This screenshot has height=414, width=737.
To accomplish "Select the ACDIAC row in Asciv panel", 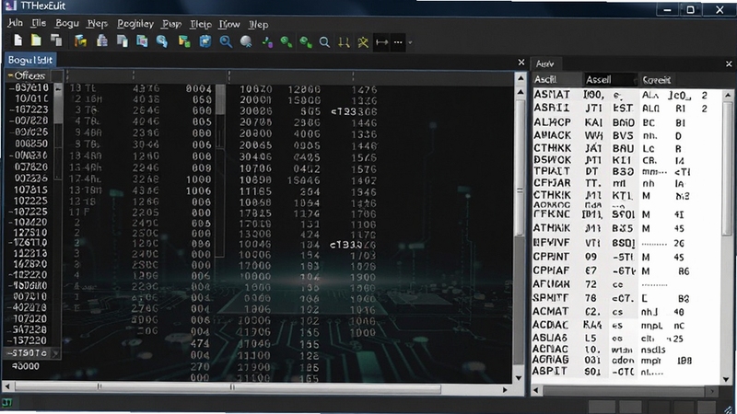I will 626,325.
